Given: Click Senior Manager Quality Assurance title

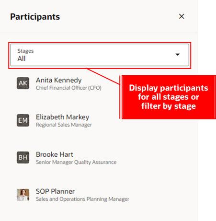Looking at the screenshot, I should (76, 162).
